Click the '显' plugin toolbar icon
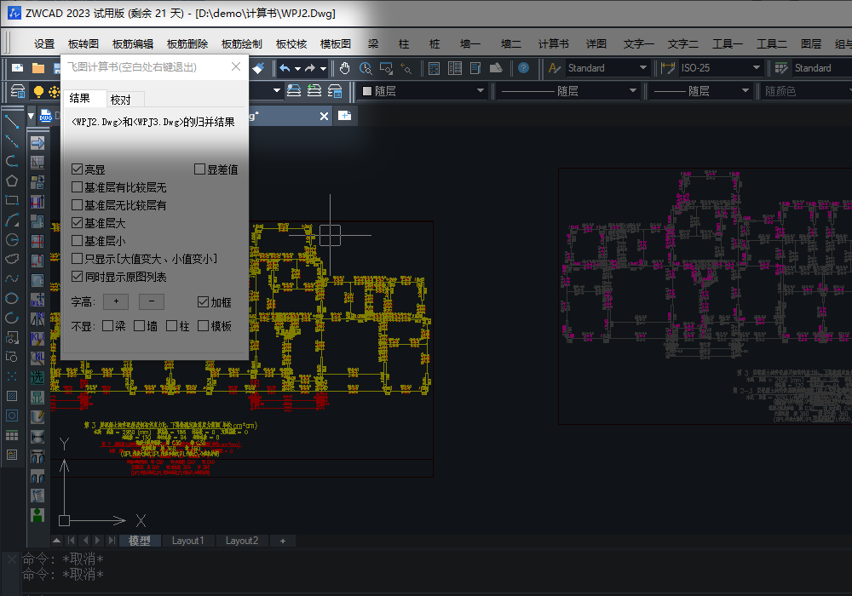852x596 pixels. pyautogui.click(x=37, y=397)
